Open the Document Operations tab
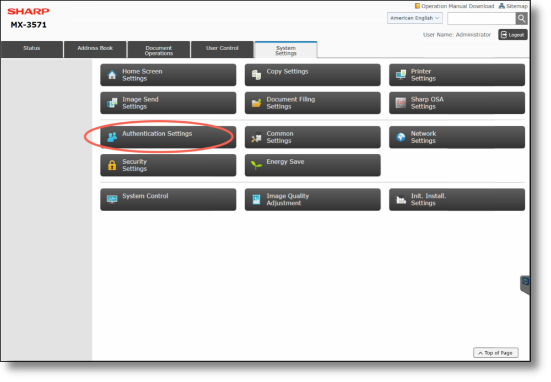 tap(159, 49)
